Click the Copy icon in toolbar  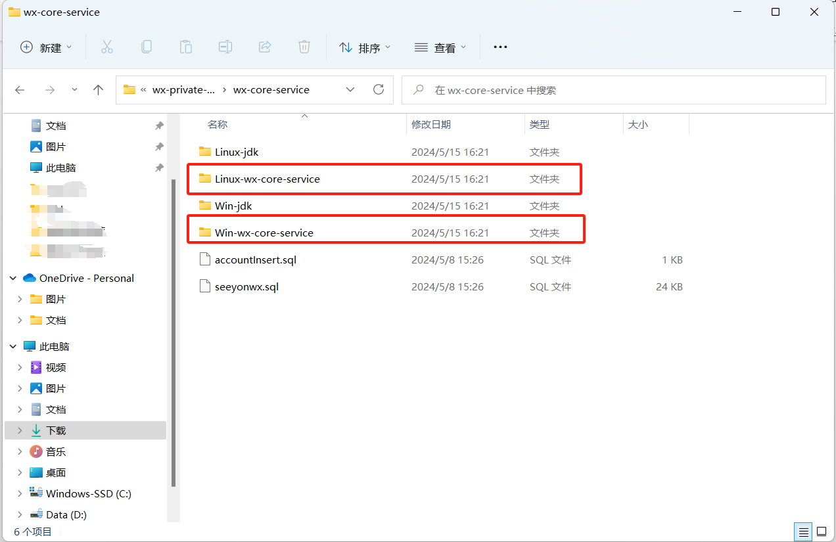pyautogui.click(x=147, y=47)
